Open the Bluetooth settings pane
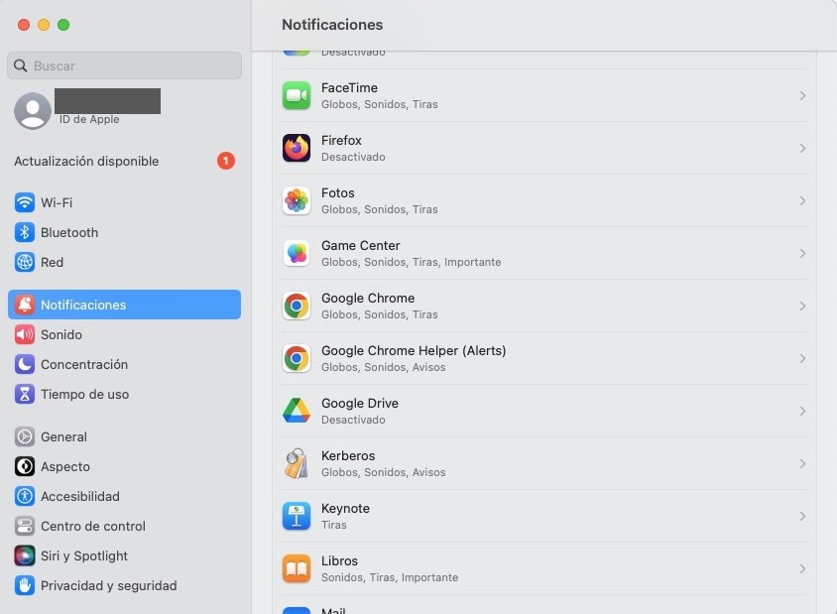 tap(124, 232)
